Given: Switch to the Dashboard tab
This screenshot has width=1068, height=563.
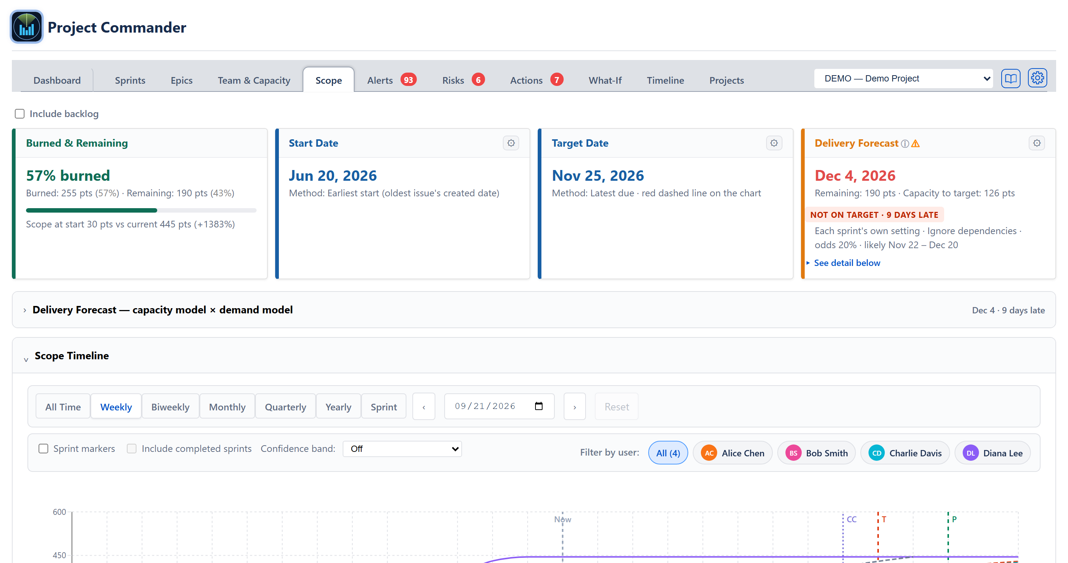Looking at the screenshot, I should (57, 80).
